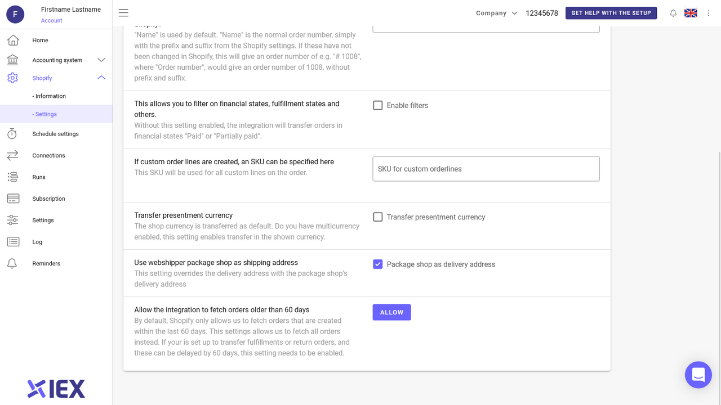Uncheck Package shop as delivery address
The image size is (721, 405).
[378, 264]
